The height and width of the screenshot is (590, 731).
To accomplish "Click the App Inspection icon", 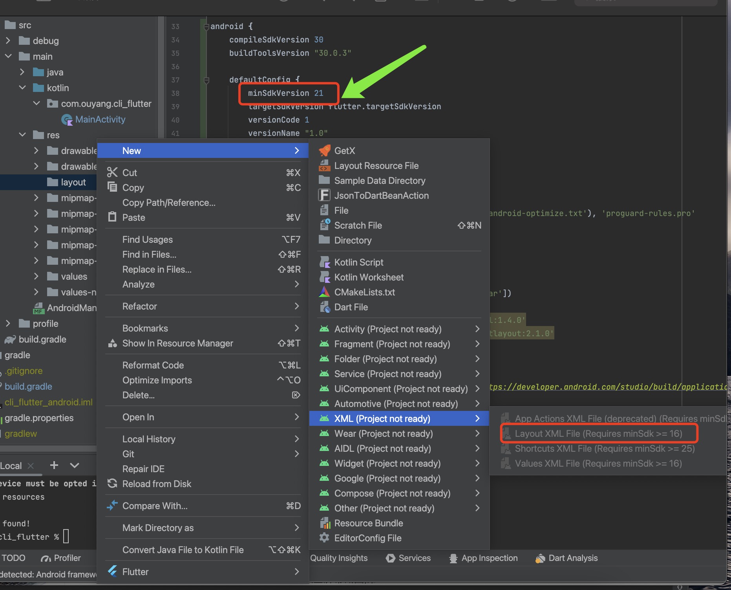I will click(x=453, y=558).
